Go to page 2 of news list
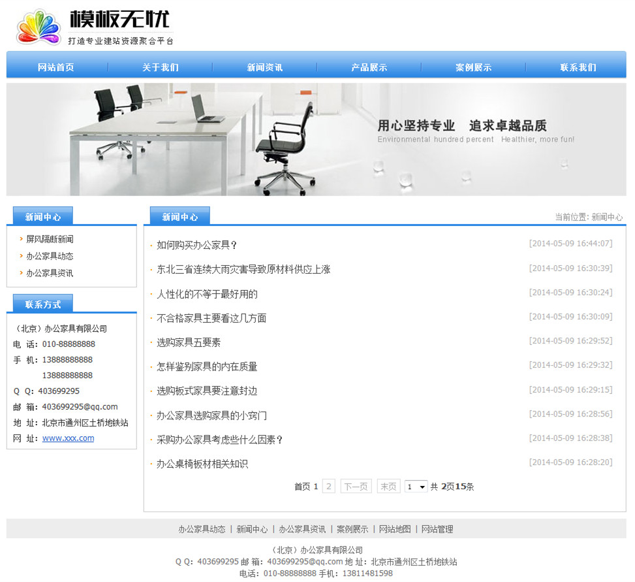635x582 pixels. tap(329, 487)
